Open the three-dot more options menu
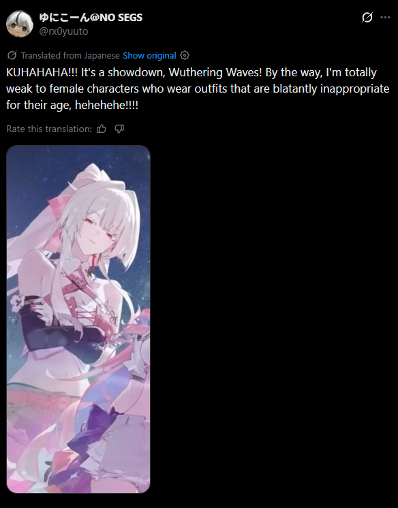The image size is (398, 508). [385, 17]
